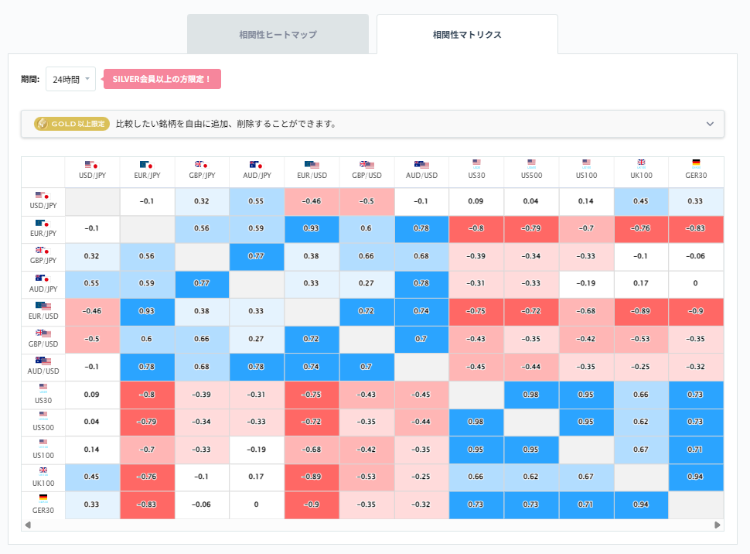Select the 0.98 cell for US30 and US500
The image size is (750, 554).
pyautogui.click(x=531, y=395)
